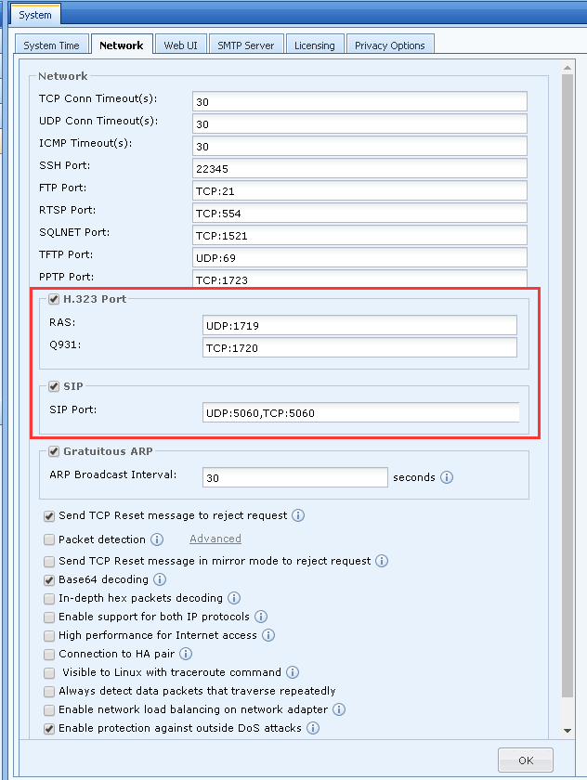The width and height of the screenshot is (587, 780).
Task: Enable High performance for Internet access
Action: tap(48, 636)
